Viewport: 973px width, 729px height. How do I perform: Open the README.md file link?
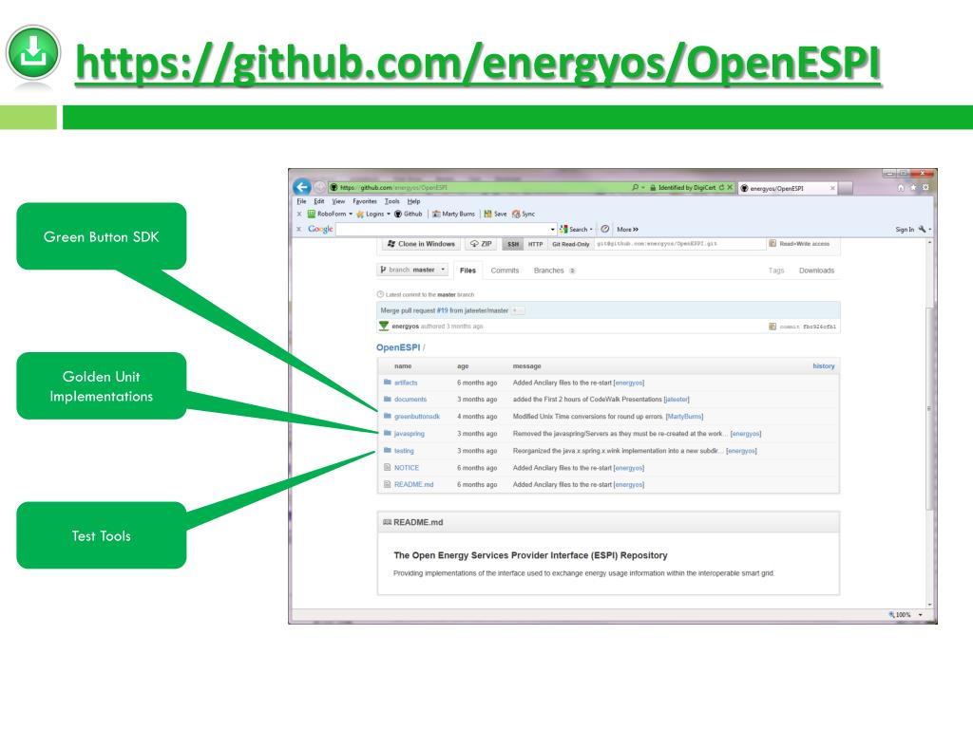[x=414, y=485]
